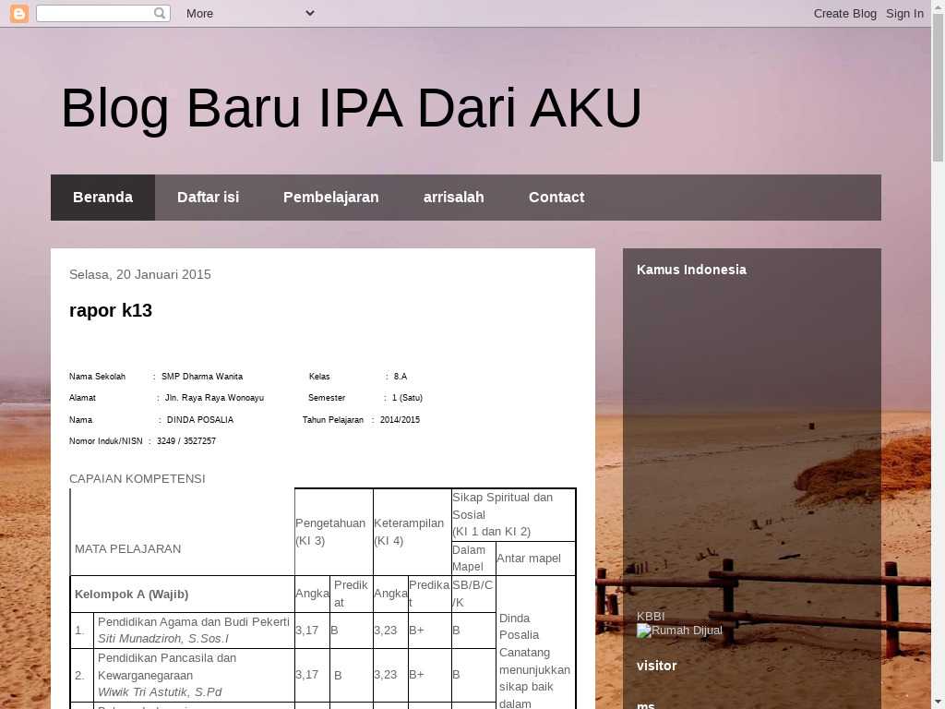Click the orange Blogger logo icon
945x709 pixels.
pos(18,13)
